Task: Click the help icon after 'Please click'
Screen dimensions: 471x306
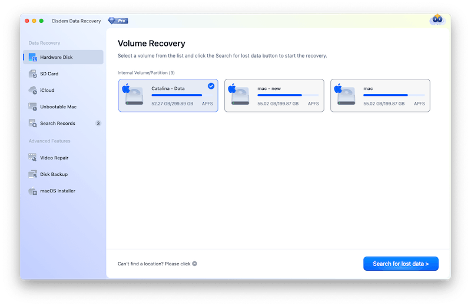Action: point(195,264)
